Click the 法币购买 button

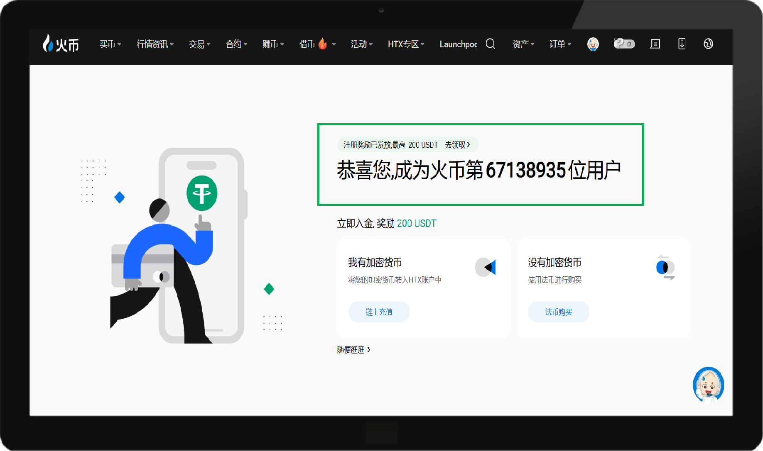coord(558,312)
